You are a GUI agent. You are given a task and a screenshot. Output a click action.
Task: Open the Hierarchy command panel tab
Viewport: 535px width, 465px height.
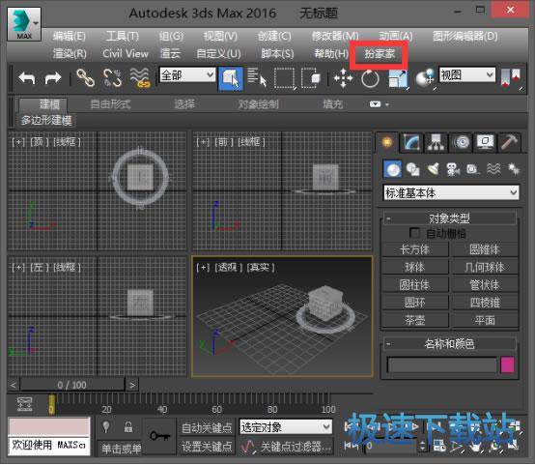[436, 142]
